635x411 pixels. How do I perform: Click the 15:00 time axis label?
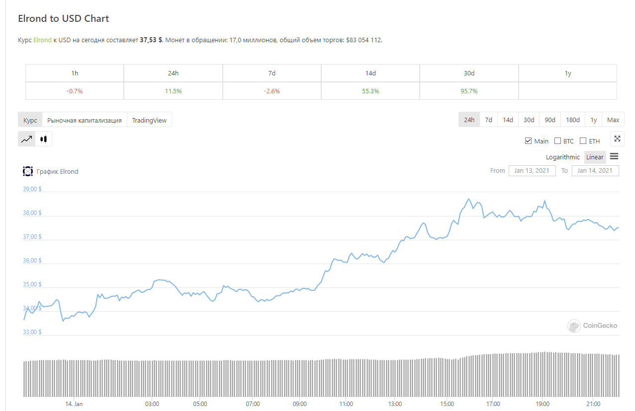[x=447, y=404]
